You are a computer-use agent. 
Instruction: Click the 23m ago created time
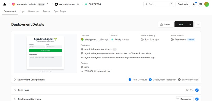coord(104,40)
